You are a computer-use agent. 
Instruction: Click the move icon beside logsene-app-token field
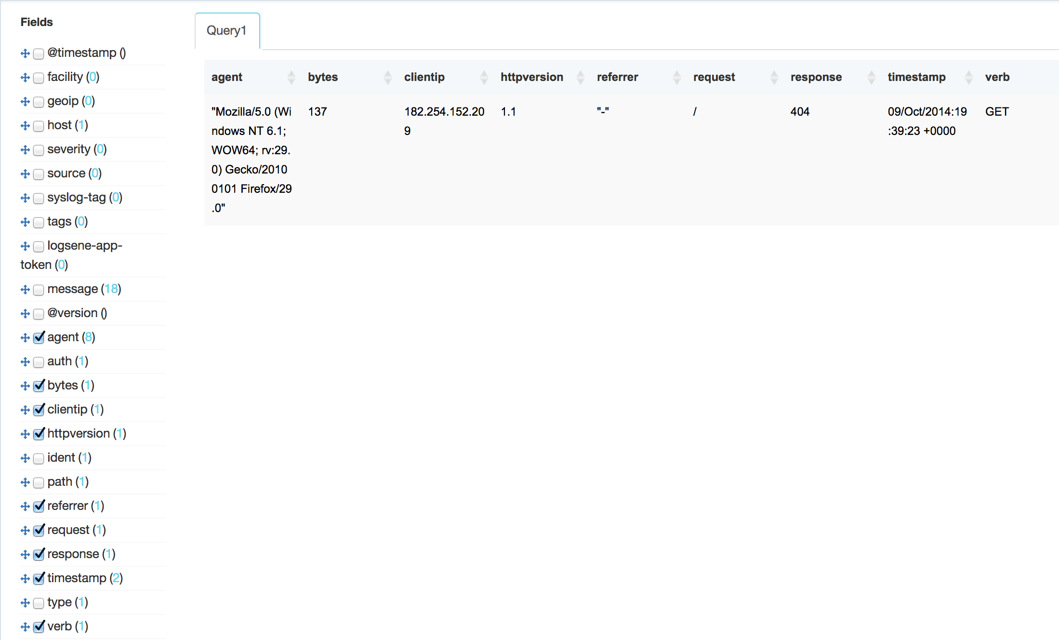coord(25,246)
